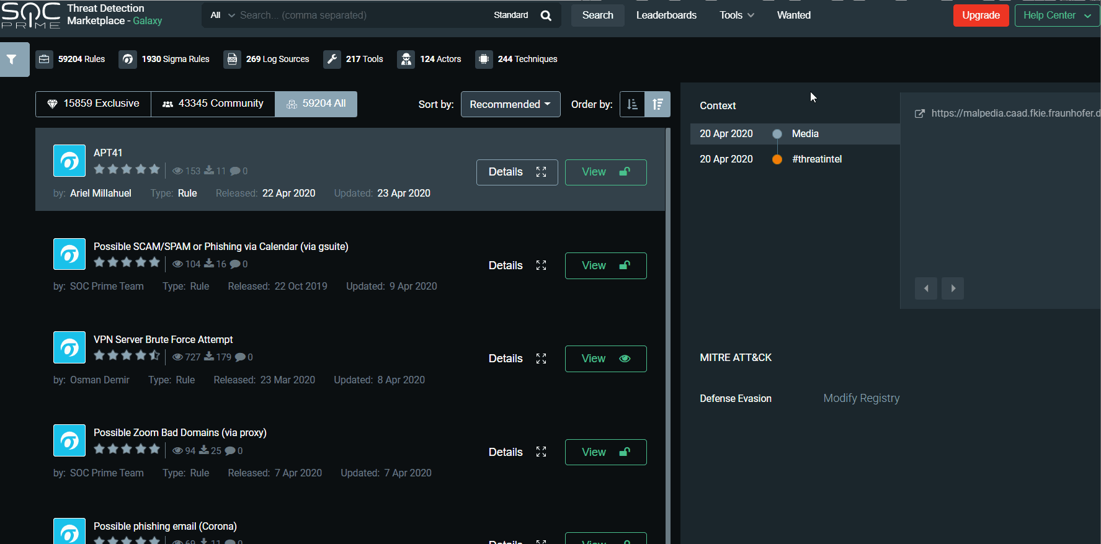This screenshot has height=544, width=1101.
Task: Click the APT41 rule title
Action: click(x=108, y=153)
